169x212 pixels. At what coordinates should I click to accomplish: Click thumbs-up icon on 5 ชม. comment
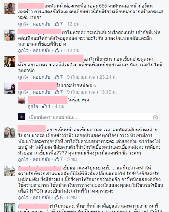coord(57,159)
